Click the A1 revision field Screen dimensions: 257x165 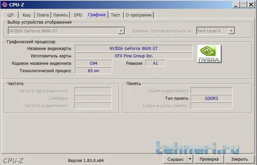tap(155, 63)
